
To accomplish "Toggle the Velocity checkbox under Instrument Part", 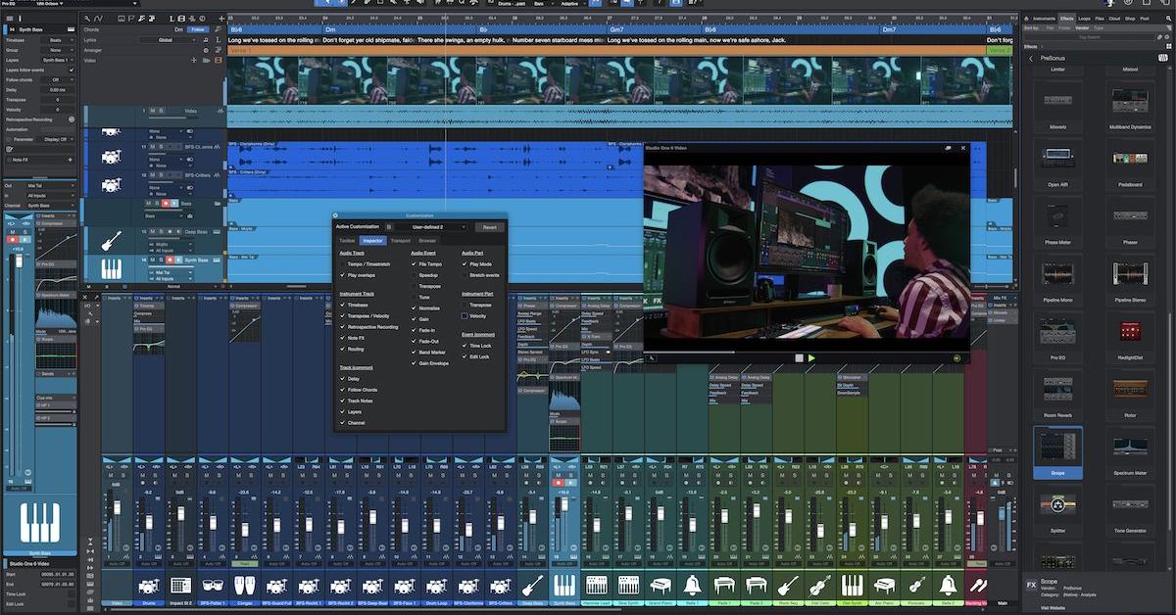I will coord(464,316).
